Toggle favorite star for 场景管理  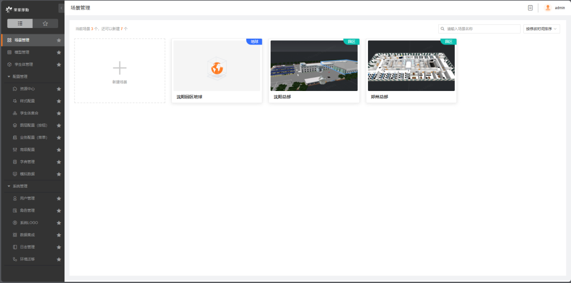(59, 40)
